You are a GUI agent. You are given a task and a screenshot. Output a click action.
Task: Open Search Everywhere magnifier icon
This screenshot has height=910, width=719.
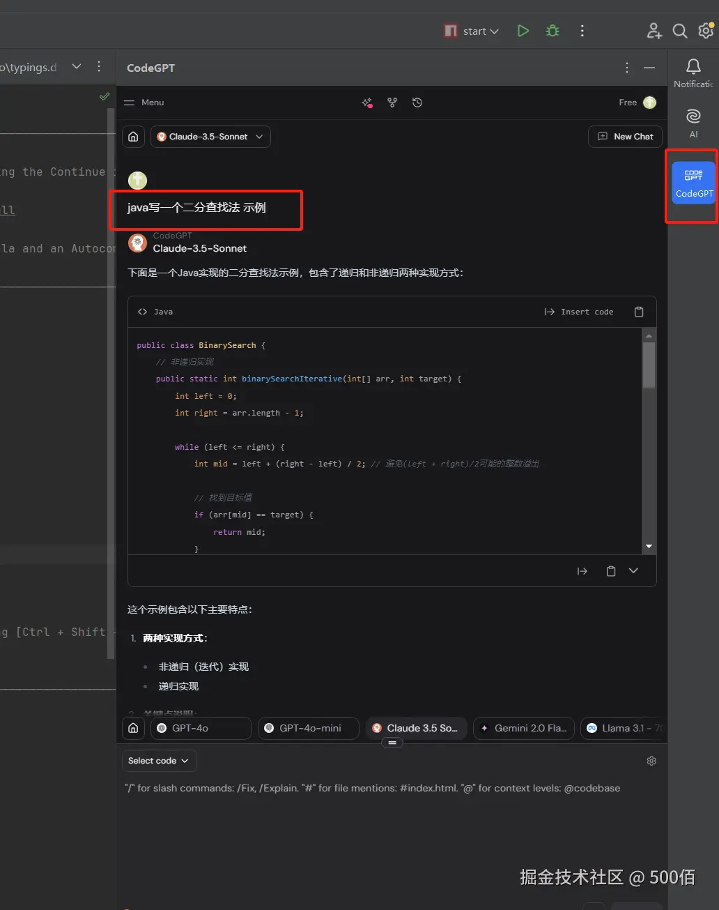pyautogui.click(x=680, y=31)
